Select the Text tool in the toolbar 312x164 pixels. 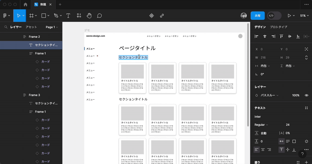coord(68,16)
